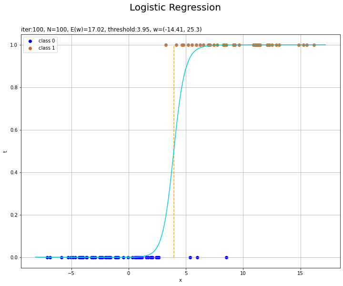Click the x-axis tick label 10
The image size is (343, 286).
(243, 273)
